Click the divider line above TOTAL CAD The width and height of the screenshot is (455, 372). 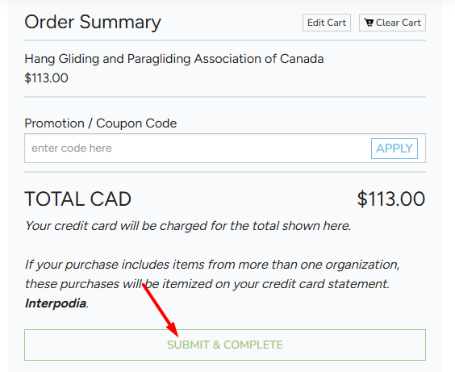pyautogui.click(x=225, y=172)
